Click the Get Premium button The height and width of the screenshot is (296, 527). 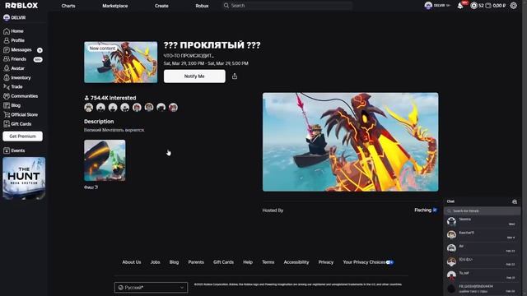click(x=22, y=136)
